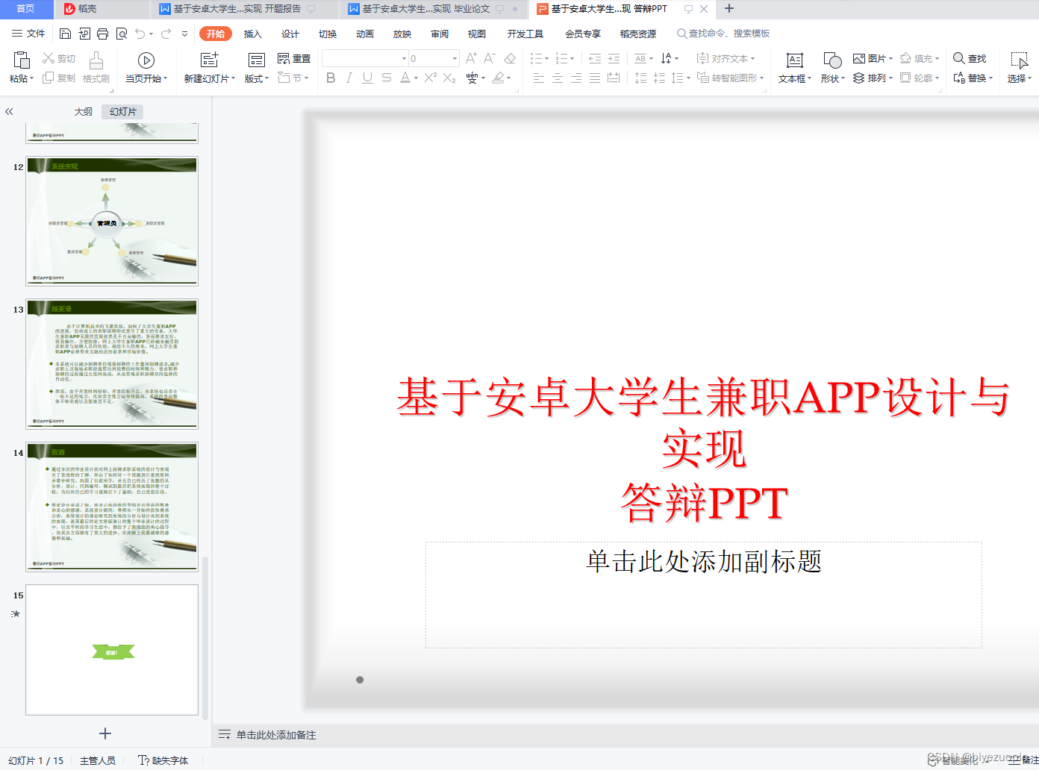This screenshot has width=1039, height=770.
Task: Open the 文本框 text box tool
Action: click(x=793, y=69)
